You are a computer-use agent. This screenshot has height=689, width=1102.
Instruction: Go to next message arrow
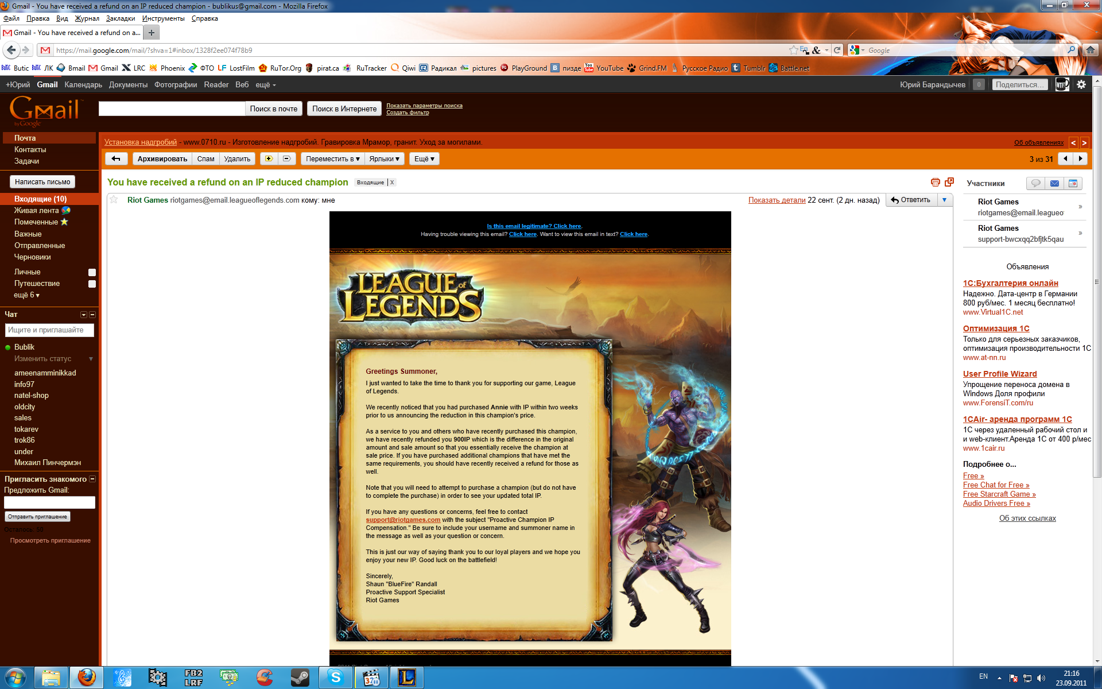point(1080,158)
